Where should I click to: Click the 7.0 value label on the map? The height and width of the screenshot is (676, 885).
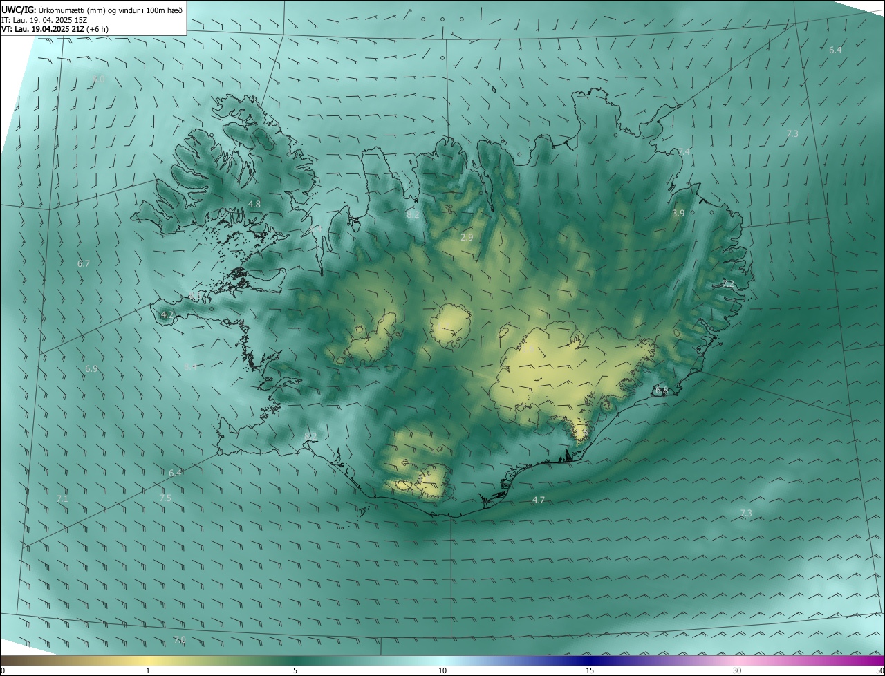pos(180,640)
